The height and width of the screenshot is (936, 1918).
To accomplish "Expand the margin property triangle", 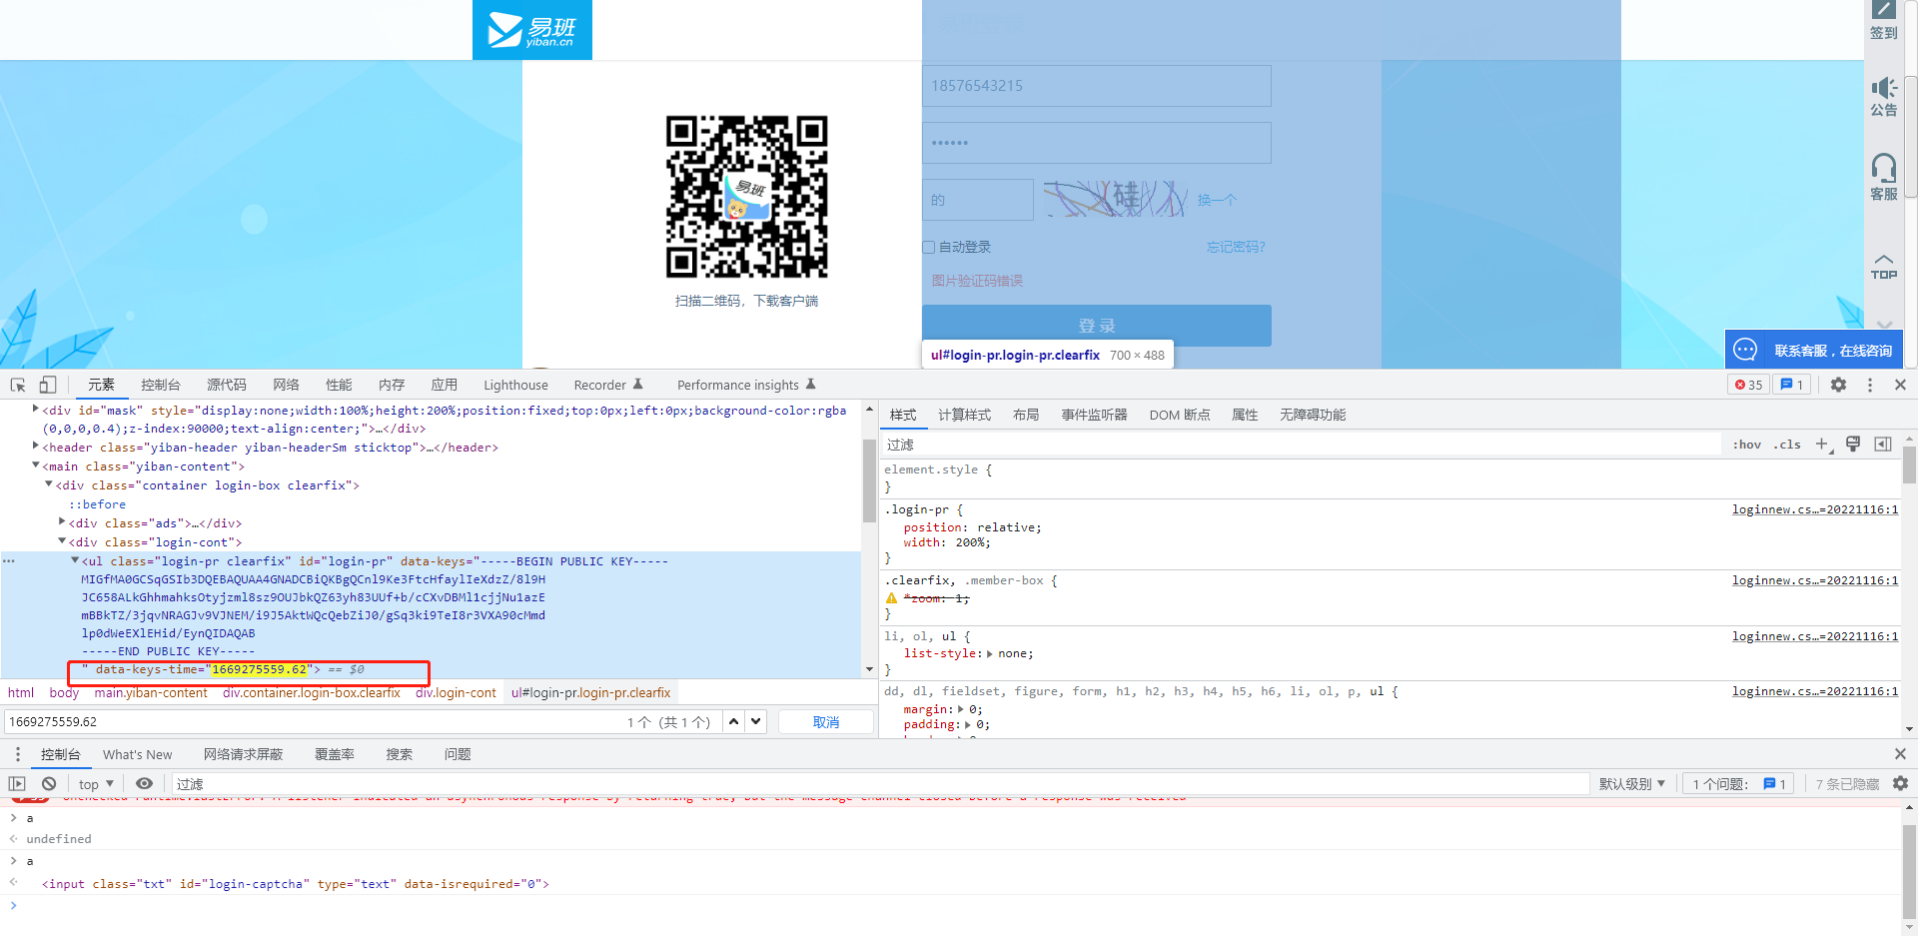I will click(960, 709).
